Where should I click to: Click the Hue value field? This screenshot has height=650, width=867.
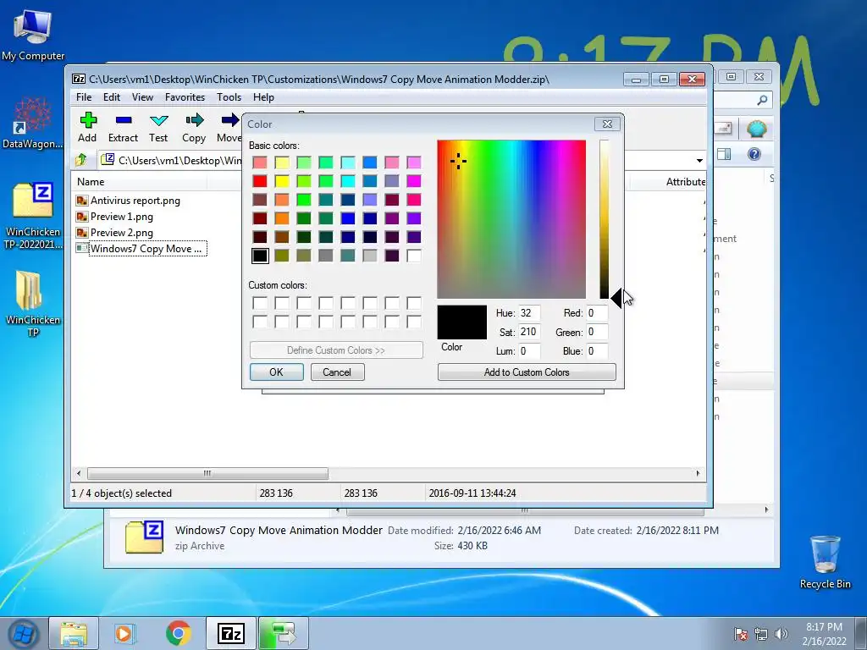pos(529,313)
